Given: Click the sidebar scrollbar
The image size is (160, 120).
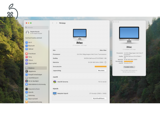Looking at the screenshot, I should [49, 66].
